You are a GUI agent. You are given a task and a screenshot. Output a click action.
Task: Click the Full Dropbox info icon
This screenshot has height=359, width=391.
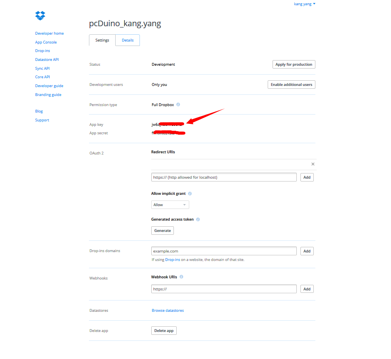point(178,104)
